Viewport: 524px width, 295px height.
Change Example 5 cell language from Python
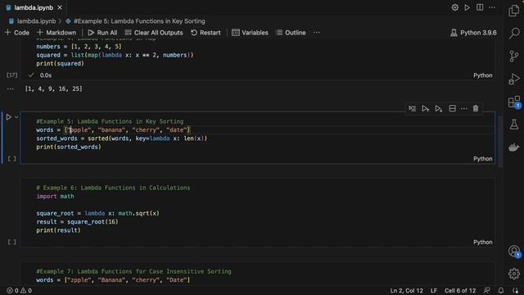coord(482,158)
